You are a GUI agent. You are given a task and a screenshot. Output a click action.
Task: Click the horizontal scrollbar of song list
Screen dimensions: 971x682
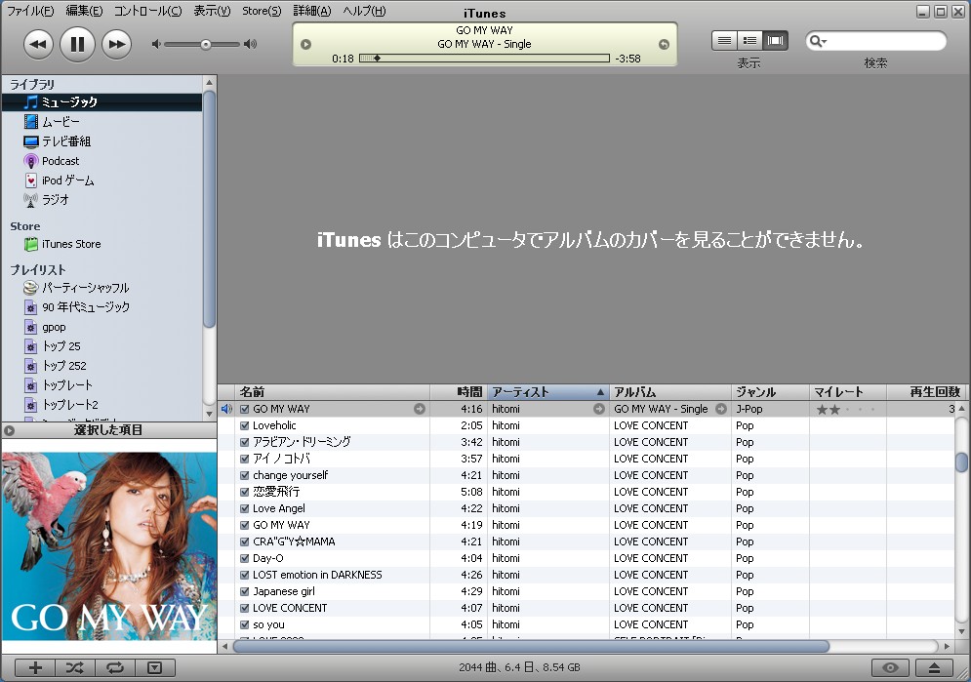pyautogui.click(x=531, y=647)
